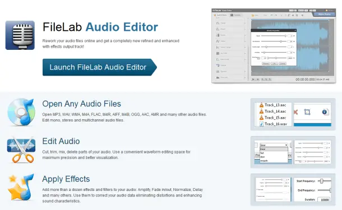This screenshot has width=342, height=210.
Task: Click the Stop button in the editor screenshot
Action: (257, 80)
